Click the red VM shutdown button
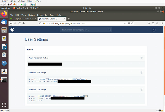 pyautogui.click(x=11, y=5)
